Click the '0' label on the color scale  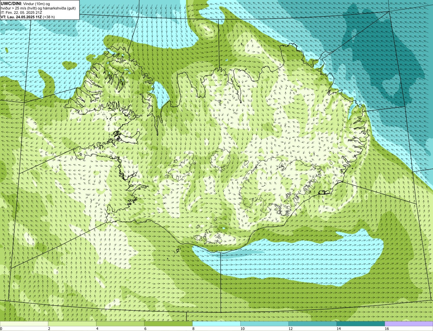pos(1,329)
